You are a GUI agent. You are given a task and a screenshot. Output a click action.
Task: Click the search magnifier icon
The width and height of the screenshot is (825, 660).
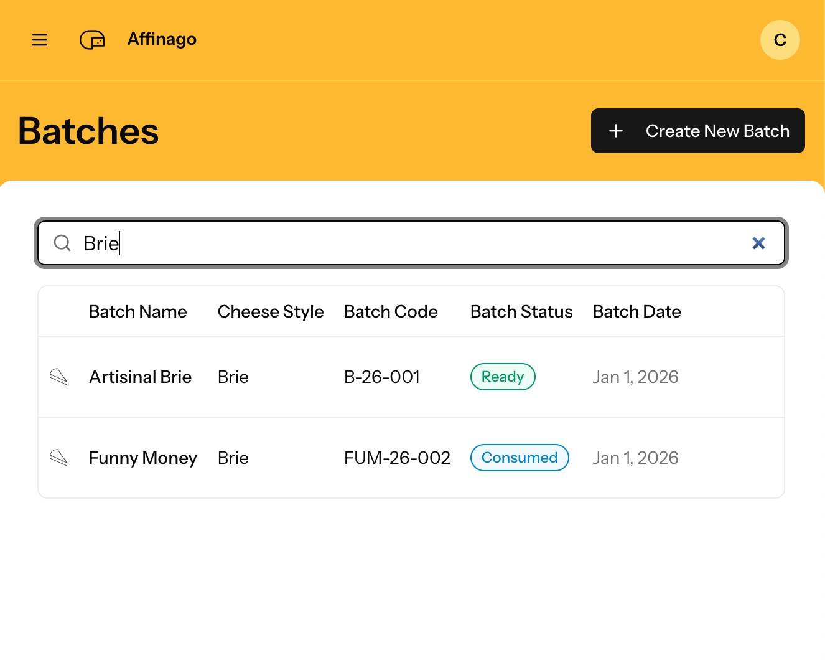(x=62, y=243)
